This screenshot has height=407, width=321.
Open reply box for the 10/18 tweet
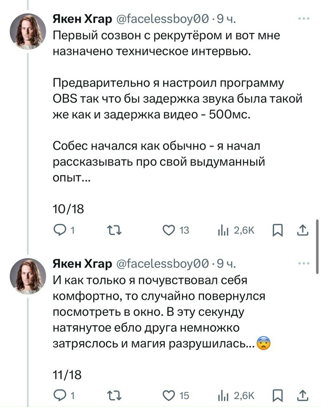pyautogui.click(x=60, y=230)
